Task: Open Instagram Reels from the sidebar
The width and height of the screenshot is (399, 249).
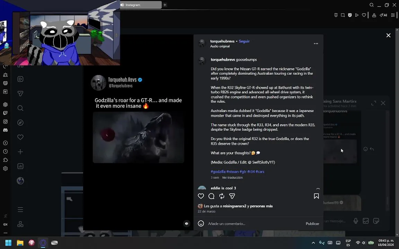Action: click(x=20, y=79)
